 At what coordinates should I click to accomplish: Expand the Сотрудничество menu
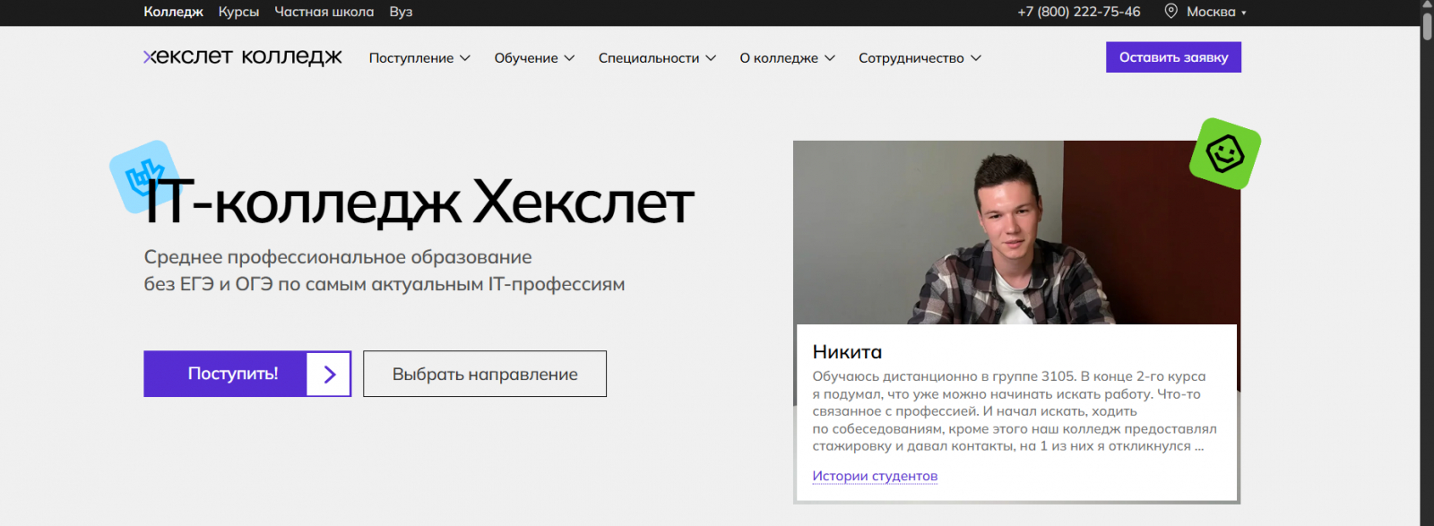click(920, 57)
